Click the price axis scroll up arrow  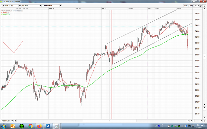[204, 9]
